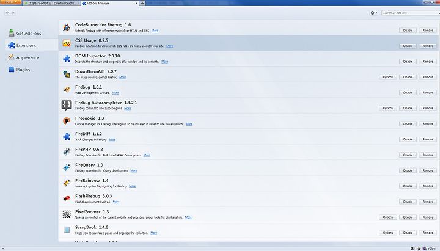Open the gear tools menu for add-ons
Viewport: 440px width, 251px height.
point(374,13)
